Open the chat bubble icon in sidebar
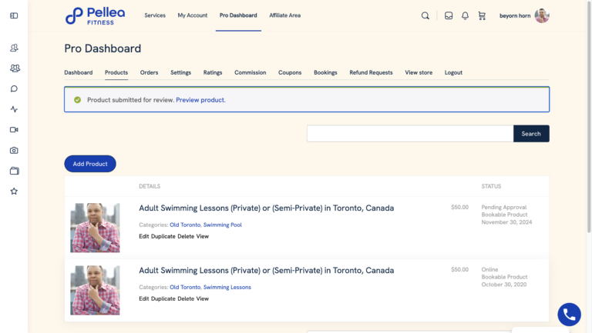Viewport: 592px width, 333px height. [x=14, y=89]
